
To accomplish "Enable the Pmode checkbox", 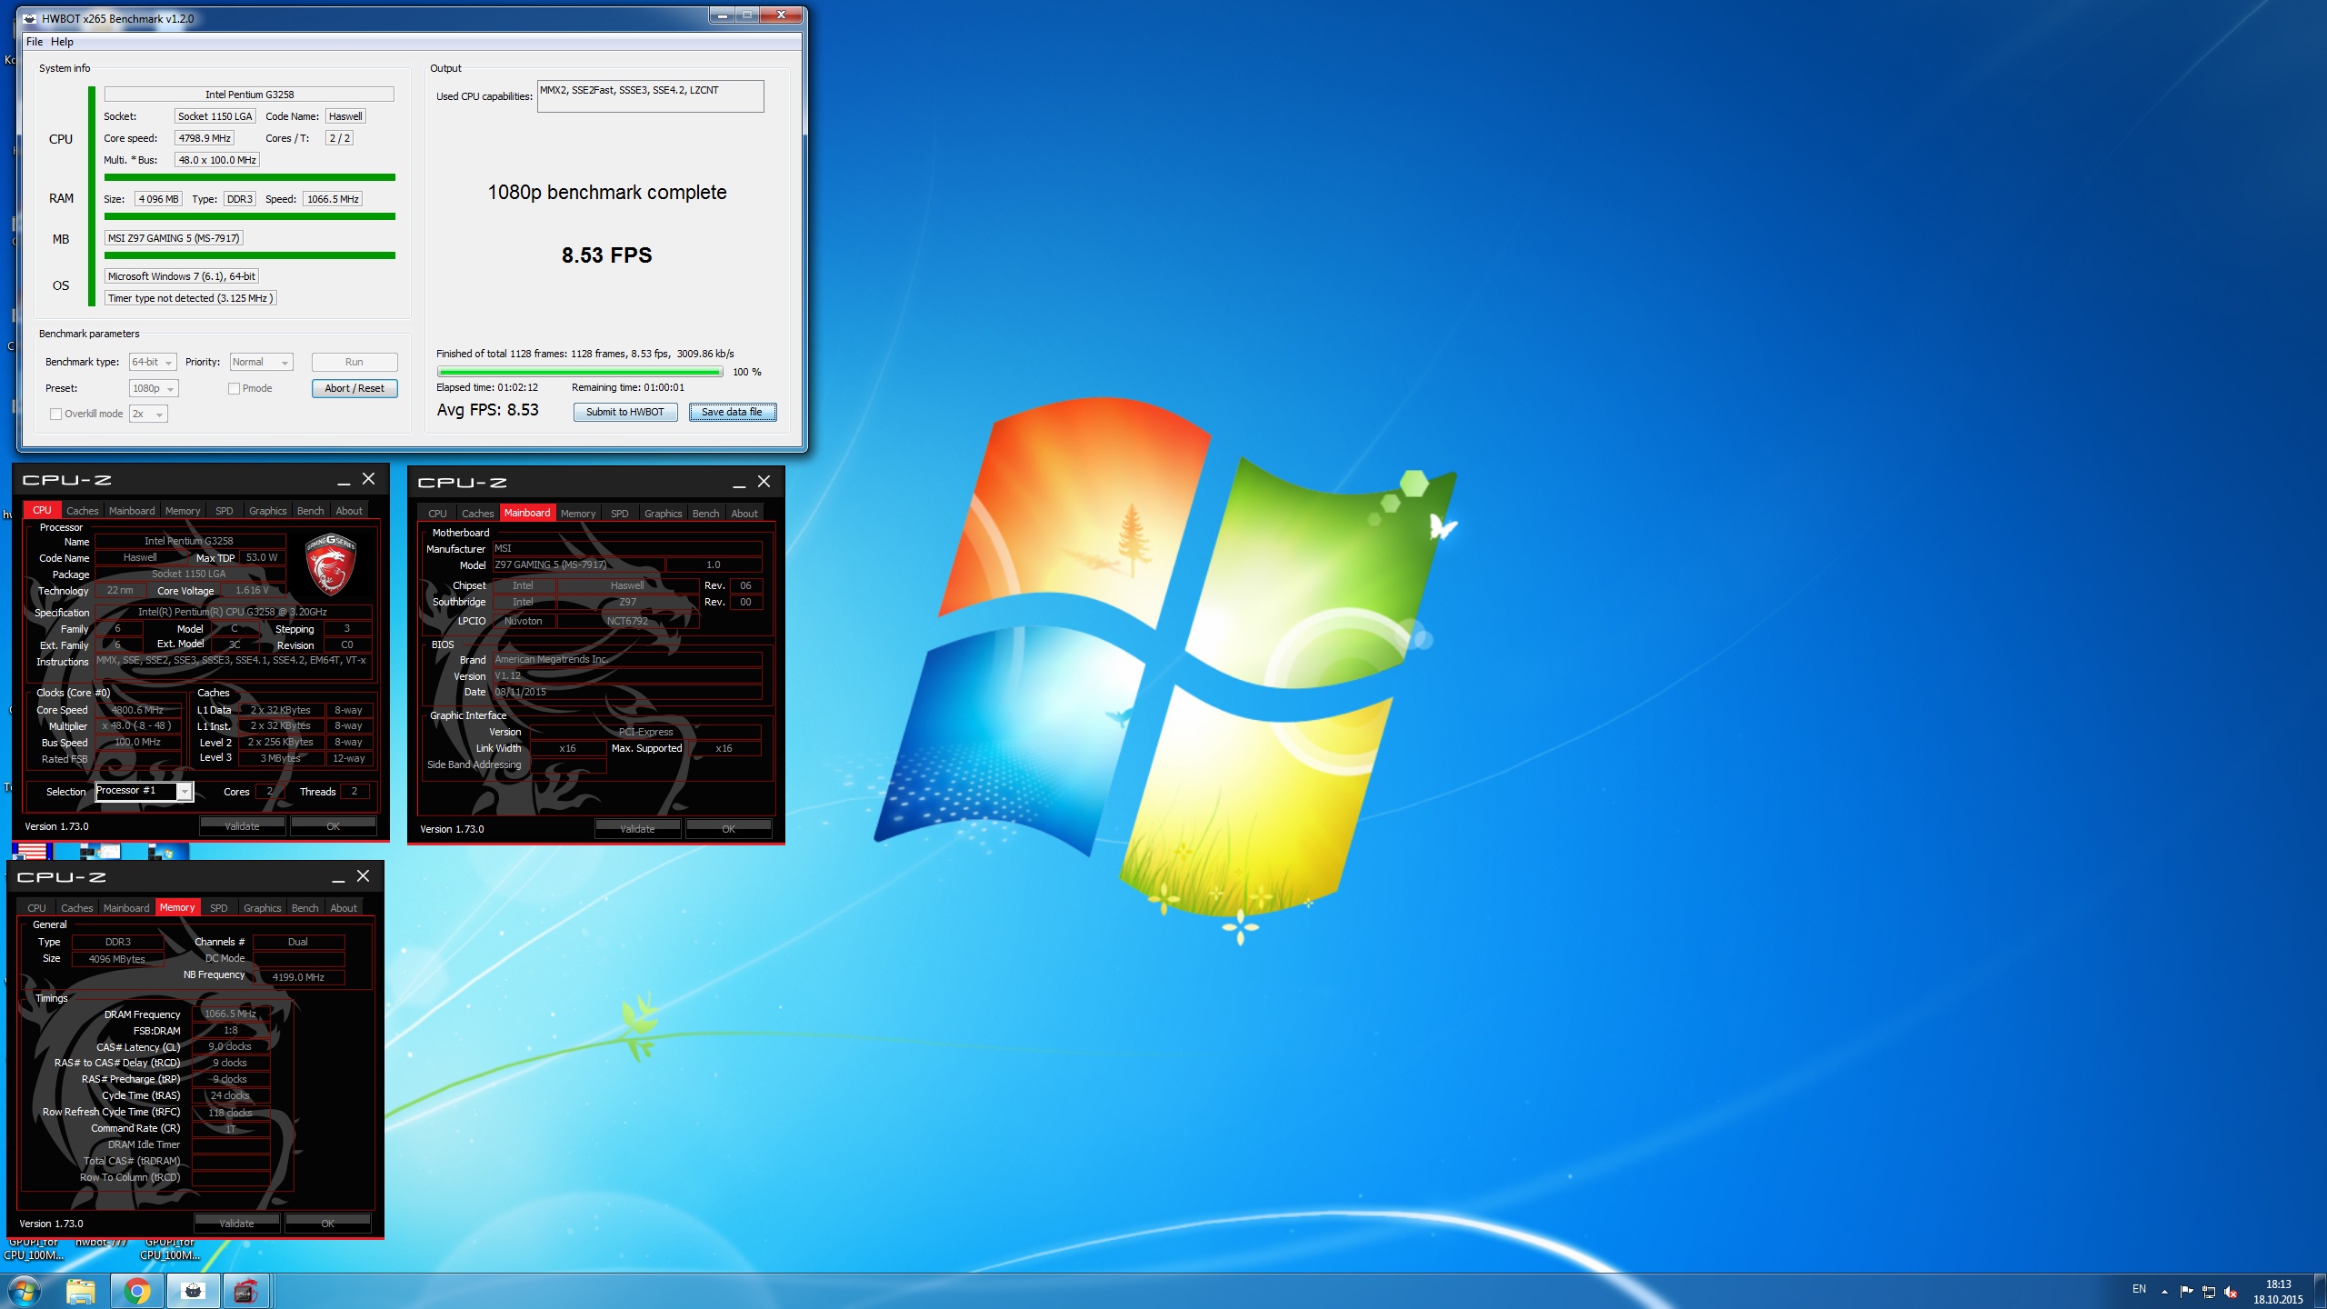I will click(x=234, y=388).
